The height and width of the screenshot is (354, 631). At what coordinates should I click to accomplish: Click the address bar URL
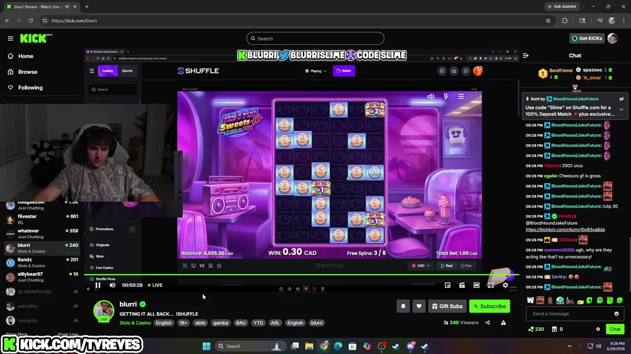tap(74, 21)
